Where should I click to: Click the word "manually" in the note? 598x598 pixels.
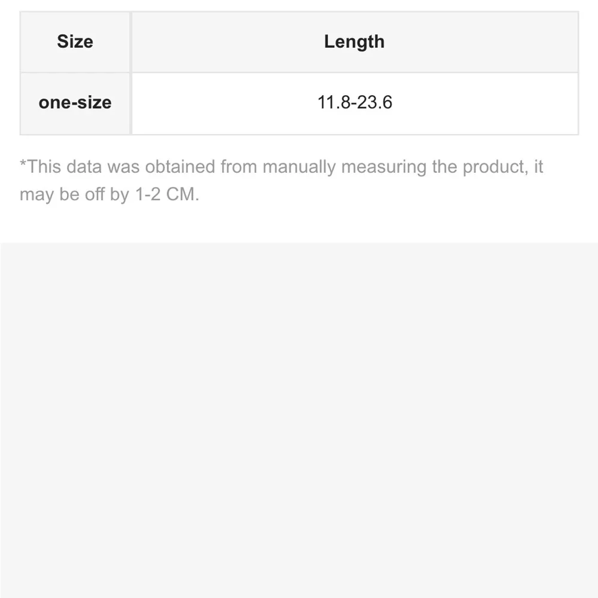299,166
